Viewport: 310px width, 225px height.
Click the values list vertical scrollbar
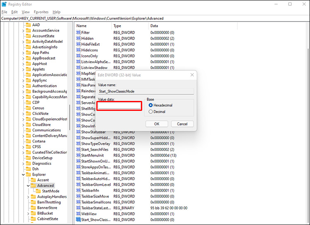click(x=308, y=126)
